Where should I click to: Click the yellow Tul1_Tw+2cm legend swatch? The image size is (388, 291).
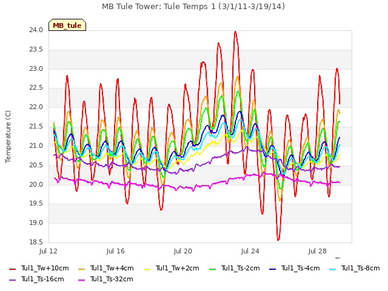pos(147,269)
